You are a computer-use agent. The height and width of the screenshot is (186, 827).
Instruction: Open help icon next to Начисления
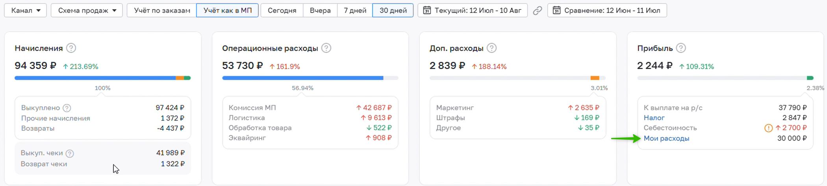(71, 48)
